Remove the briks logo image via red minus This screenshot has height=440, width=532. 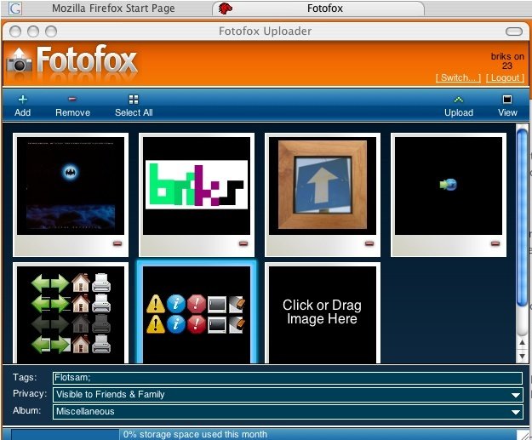243,243
